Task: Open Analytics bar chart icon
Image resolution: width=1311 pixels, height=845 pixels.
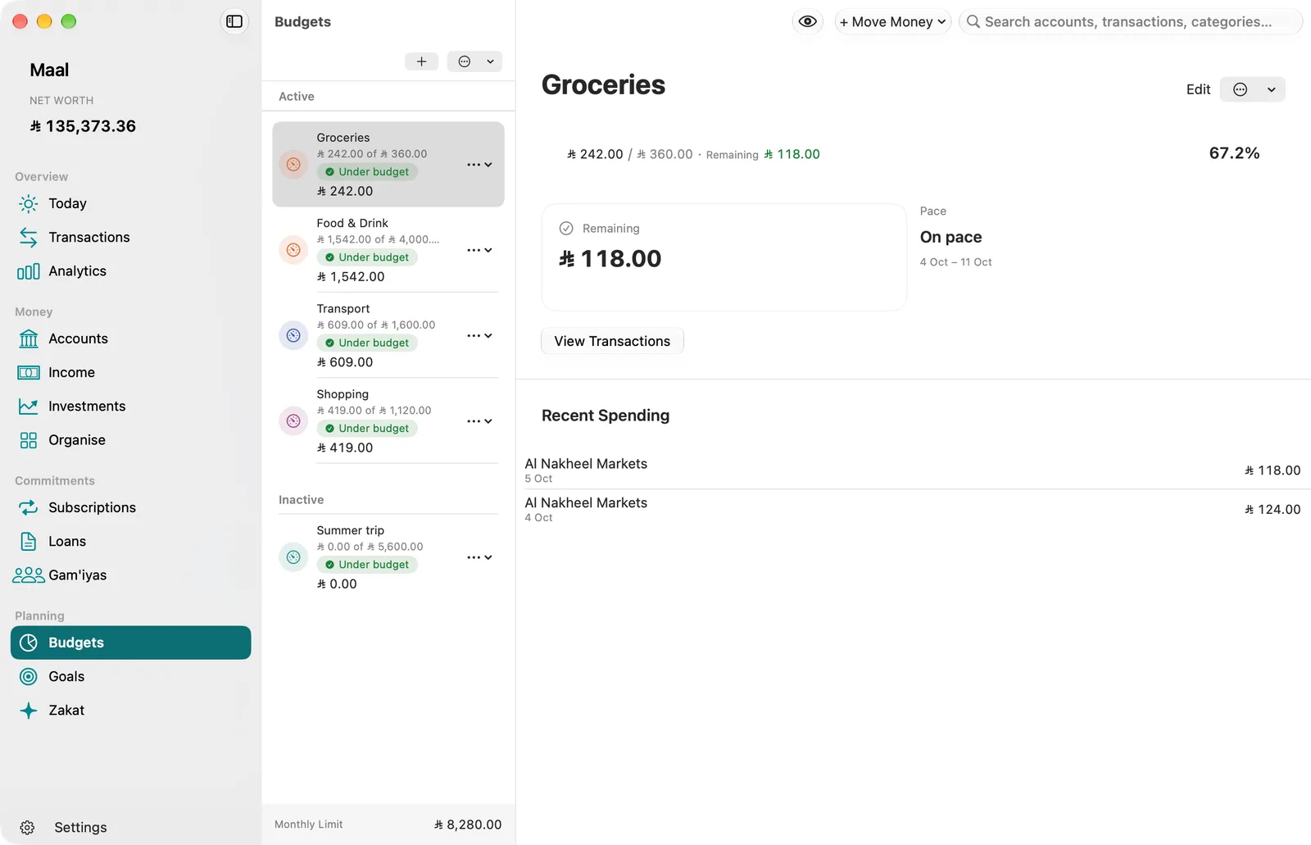Action: click(29, 271)
